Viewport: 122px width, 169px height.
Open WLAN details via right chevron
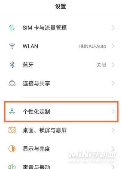113,46
